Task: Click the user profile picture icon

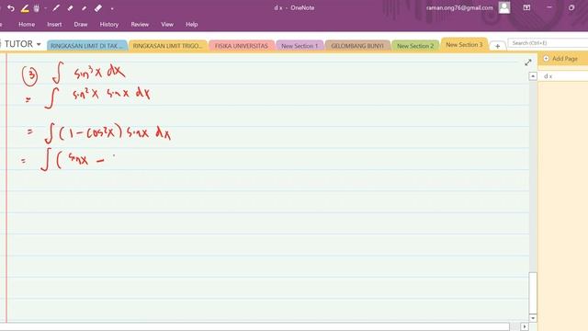Action: (504, 7)
